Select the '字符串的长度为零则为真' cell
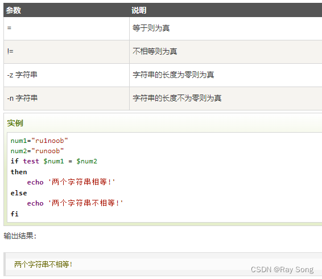Screen dimensions: 322x279 pos(226,75)
